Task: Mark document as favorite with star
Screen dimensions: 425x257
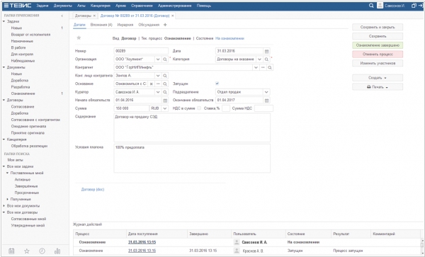Action: coord(79,38)
